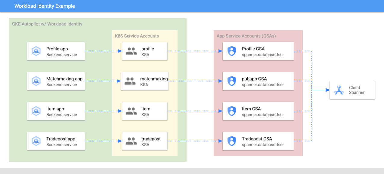The image size is (384, 174).
Task: Click the Cloud Spanner wrench icon
Action: tap(339, 90)
